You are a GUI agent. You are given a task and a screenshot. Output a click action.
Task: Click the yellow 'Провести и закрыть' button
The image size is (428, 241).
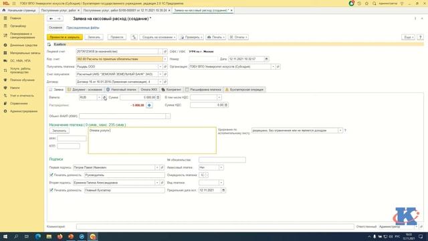65,37
